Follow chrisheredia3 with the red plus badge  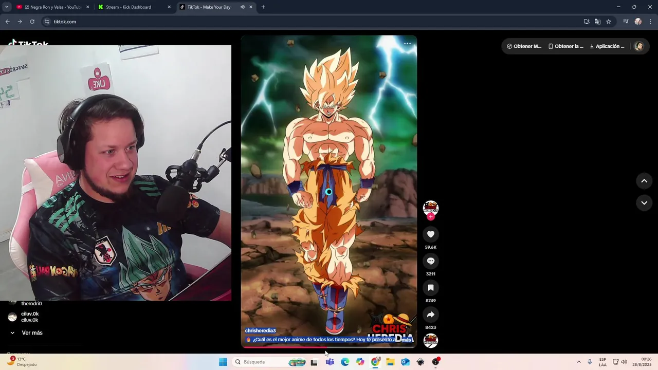[431, 217]
